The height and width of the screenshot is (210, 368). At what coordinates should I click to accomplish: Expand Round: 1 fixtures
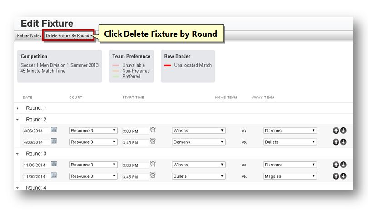(x=17, y=108)
